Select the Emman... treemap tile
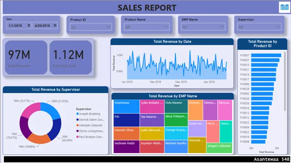 pos(196,110)
